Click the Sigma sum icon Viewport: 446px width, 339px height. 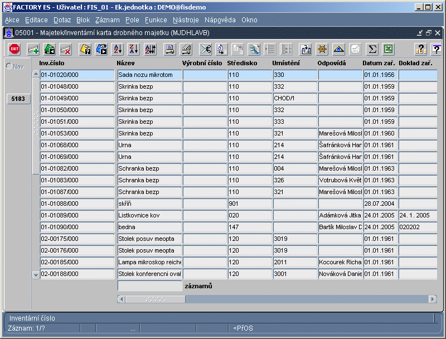click(372, 50)
